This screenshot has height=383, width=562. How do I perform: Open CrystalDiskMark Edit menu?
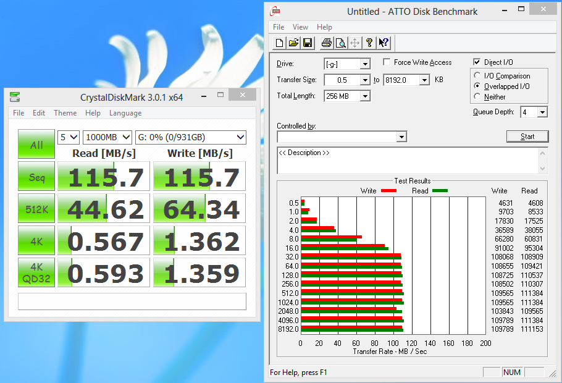[39, 113]
